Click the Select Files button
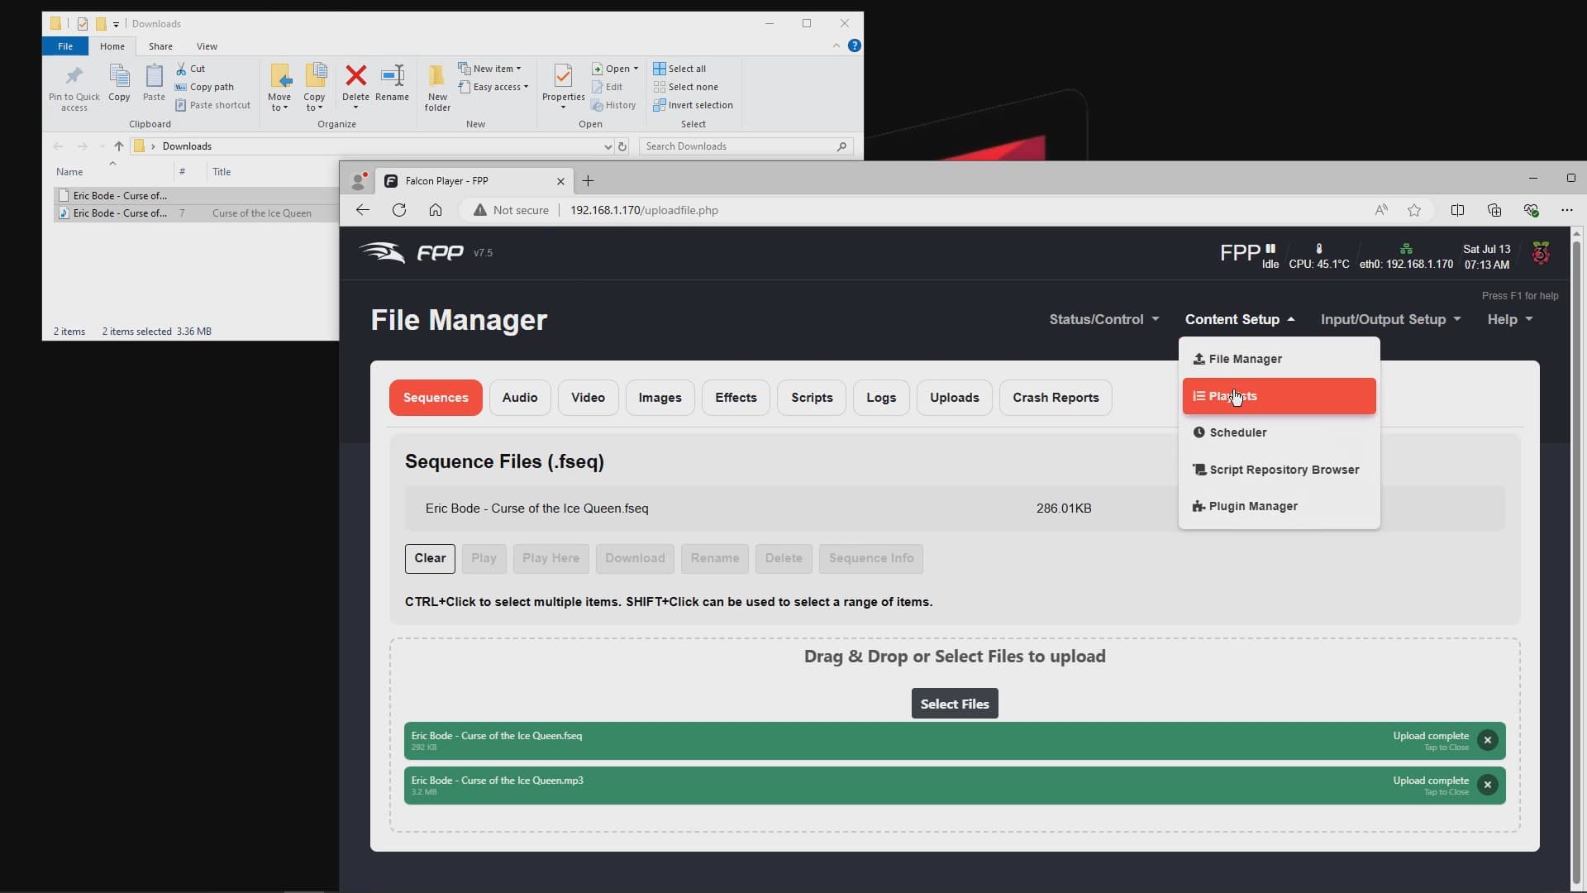The image size is (1587, 893). pos(955,704)
